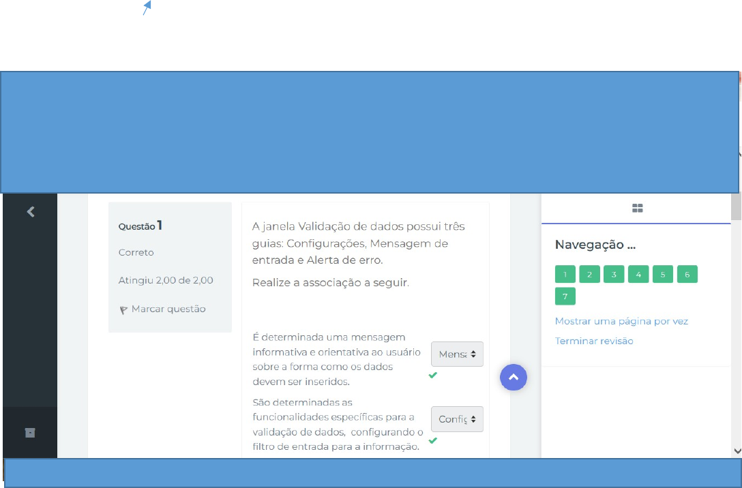This screenshot has height=488, width=742.
Task: Jump to question 3 in navigation
Action: 614,275
